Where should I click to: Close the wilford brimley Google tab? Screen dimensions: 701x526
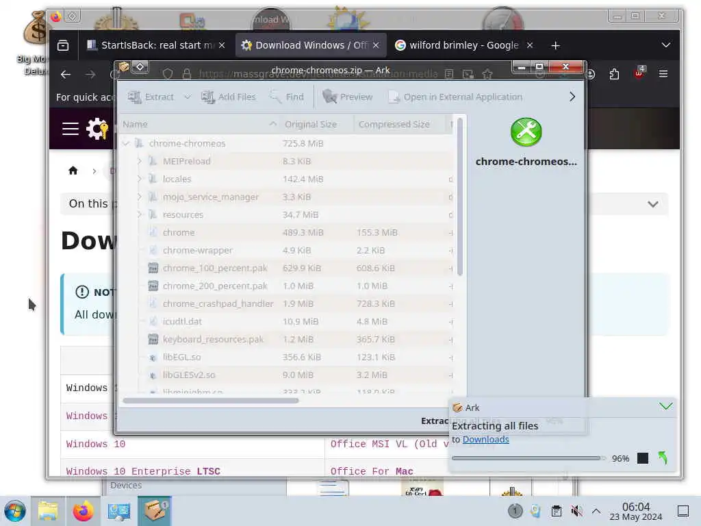pyautogui.click(x=530, y=45)
